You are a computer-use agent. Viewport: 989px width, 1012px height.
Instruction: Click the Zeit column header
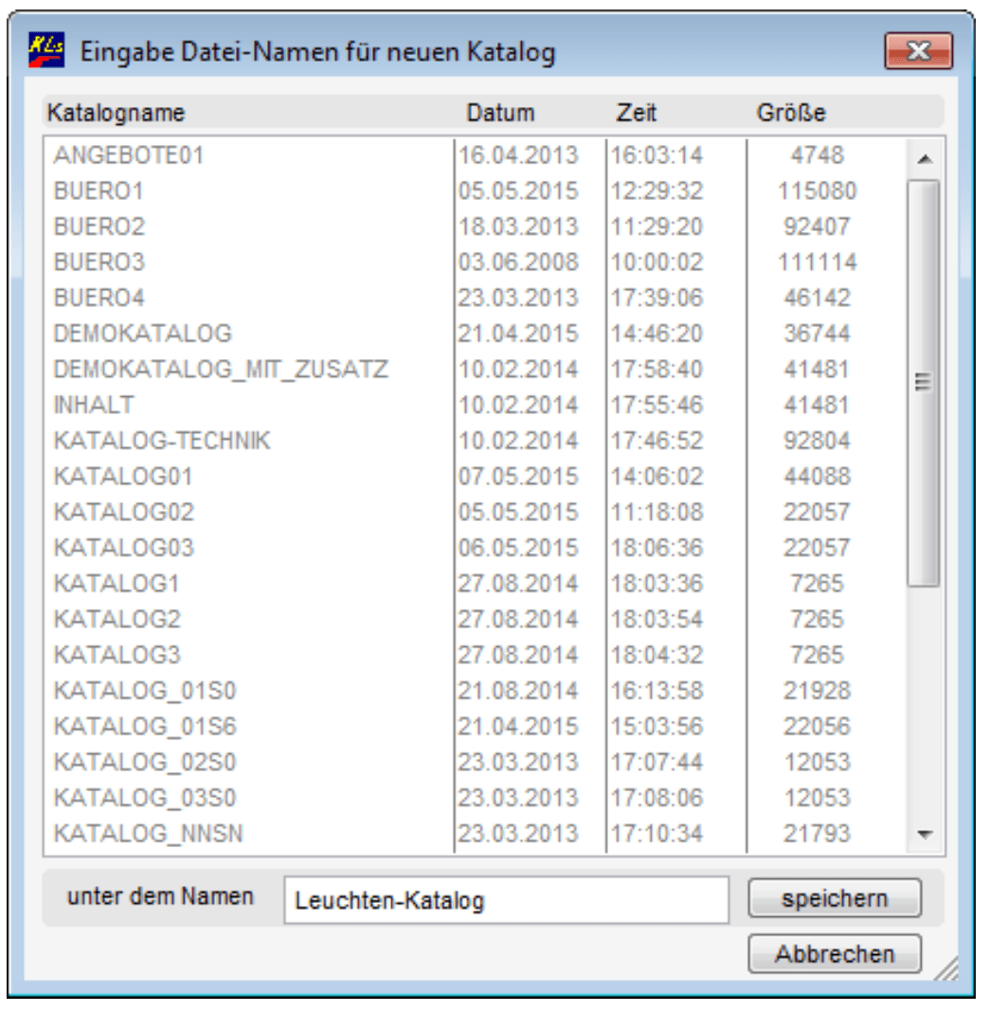pyautogui.click(x=636, y=113)
